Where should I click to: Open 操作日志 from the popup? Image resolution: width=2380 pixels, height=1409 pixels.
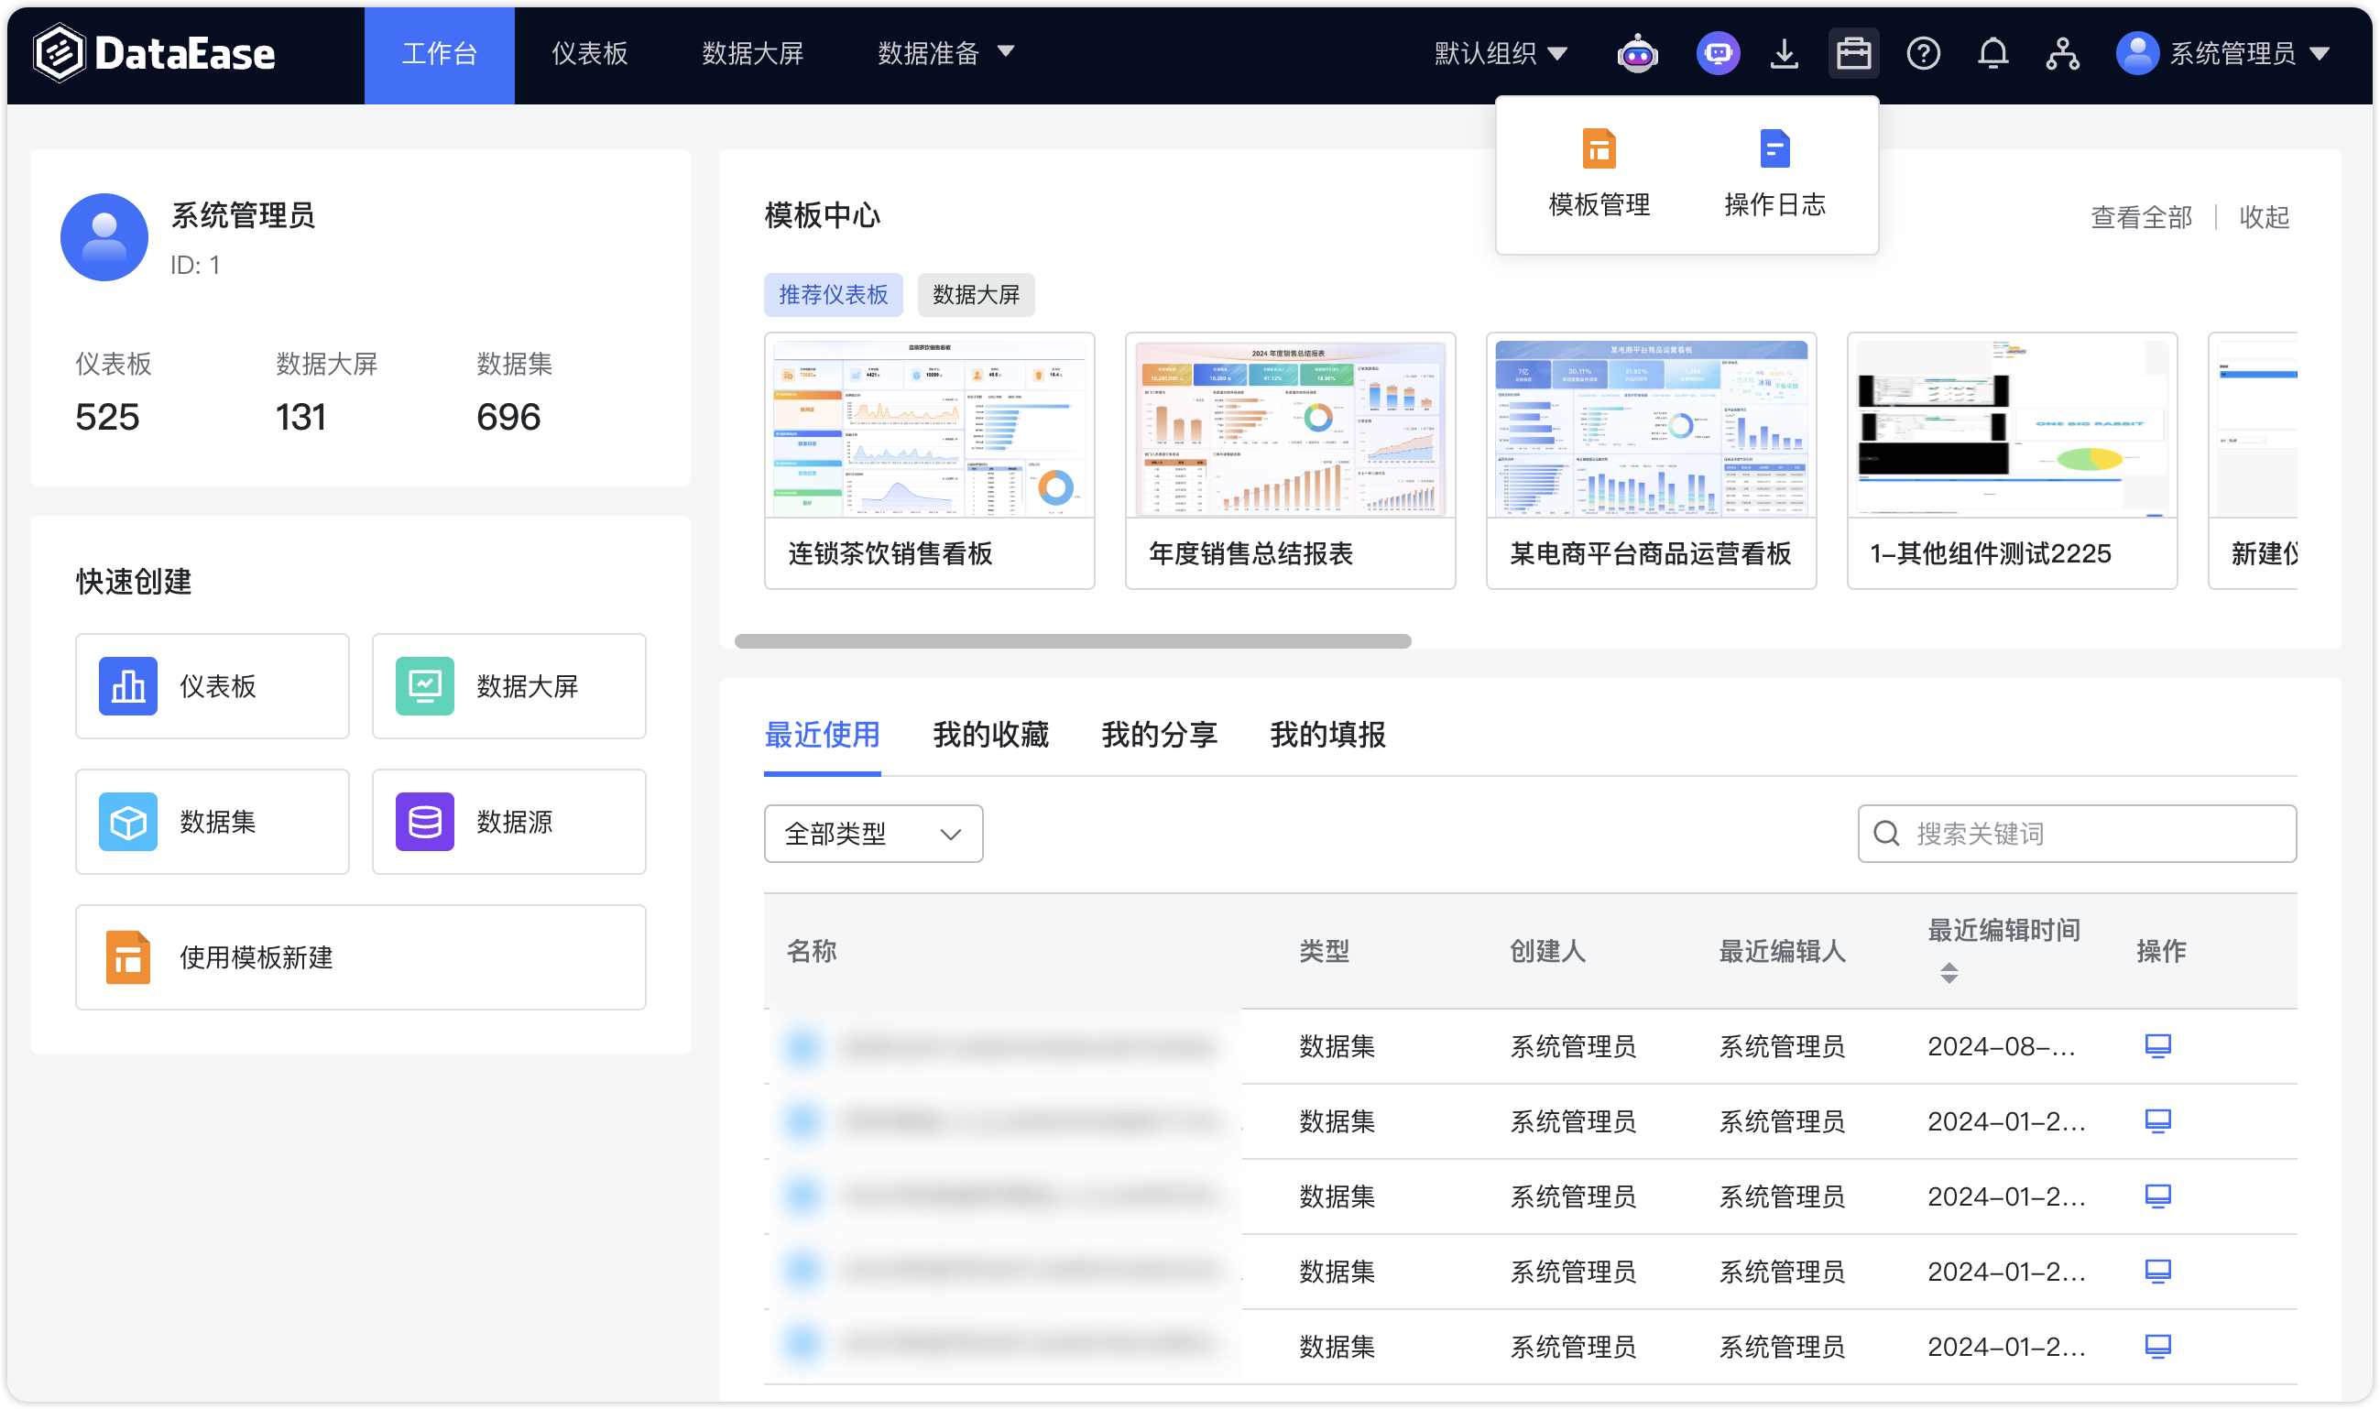click(1774, 175)
